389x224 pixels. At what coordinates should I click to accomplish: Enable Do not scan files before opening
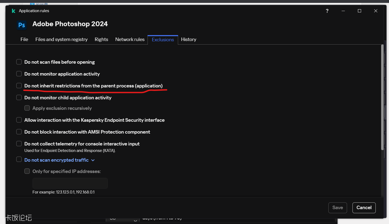point(19,62)
